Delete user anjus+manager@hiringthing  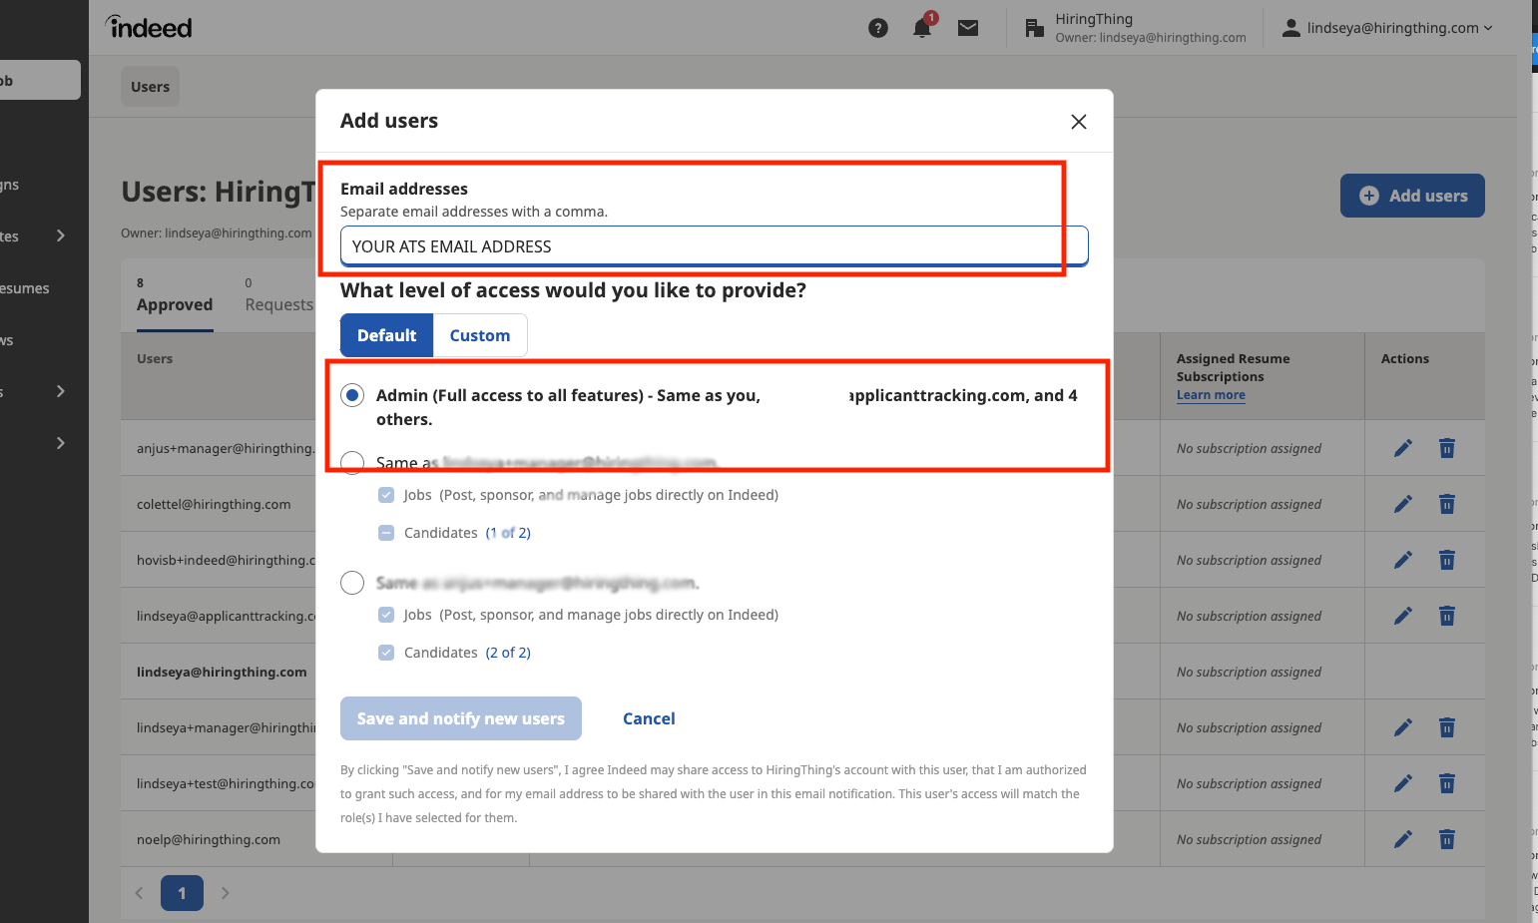tap(1447, 448)
